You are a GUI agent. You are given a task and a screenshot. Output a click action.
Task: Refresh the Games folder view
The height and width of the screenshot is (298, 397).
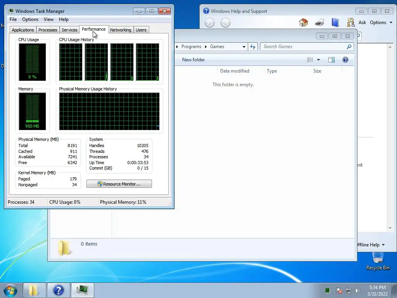pos(253,47)
